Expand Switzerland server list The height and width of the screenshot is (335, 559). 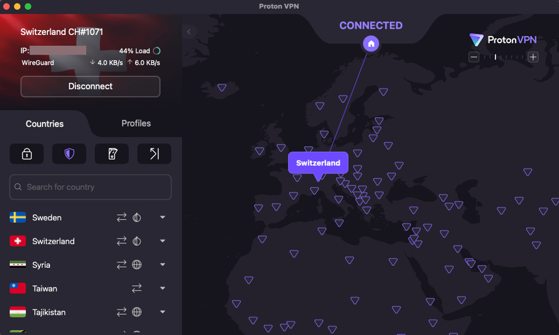tap(163, 241)
